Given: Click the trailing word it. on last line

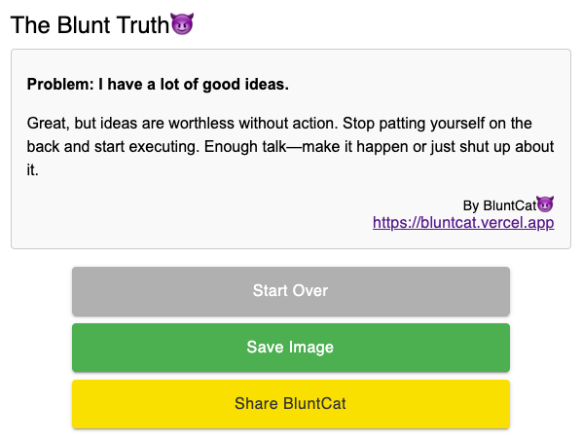Looking at the screenshot, I should click(33, 170).
